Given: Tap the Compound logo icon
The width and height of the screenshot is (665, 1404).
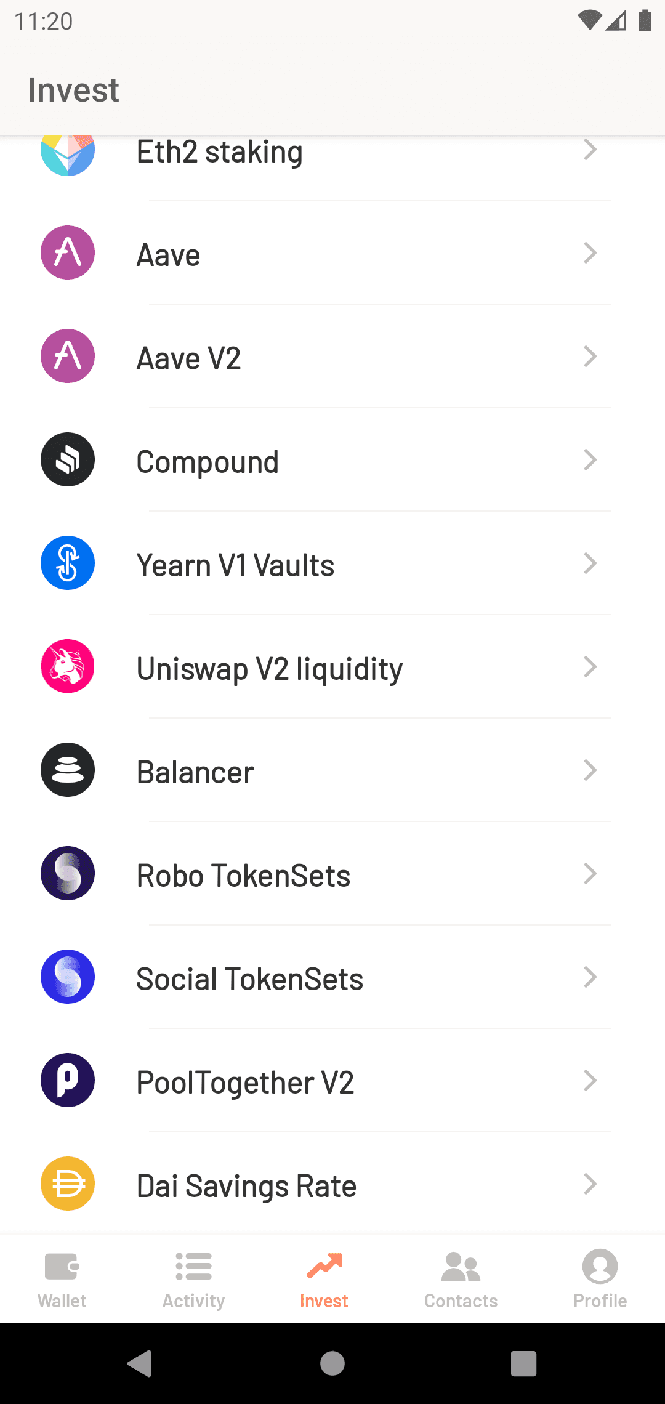Looking at the screenshot, I should [68, 459].
